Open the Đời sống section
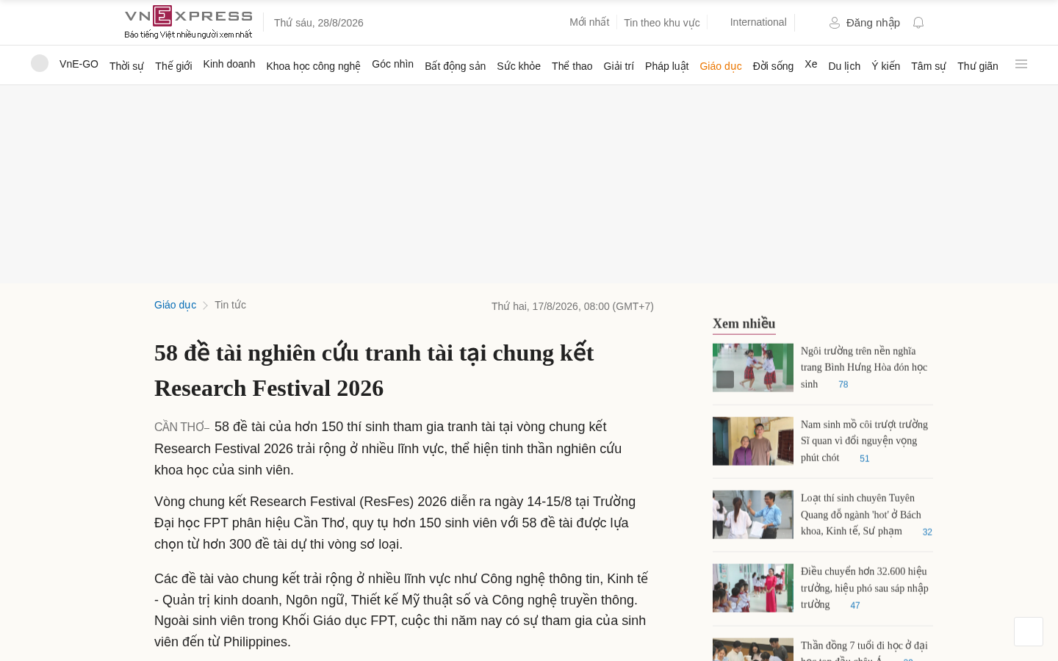The height and width of the screenshot is (661, 1058). (x=773, y=66)
